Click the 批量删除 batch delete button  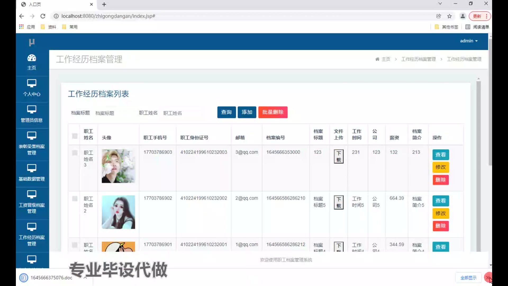[x=273, y=112]
